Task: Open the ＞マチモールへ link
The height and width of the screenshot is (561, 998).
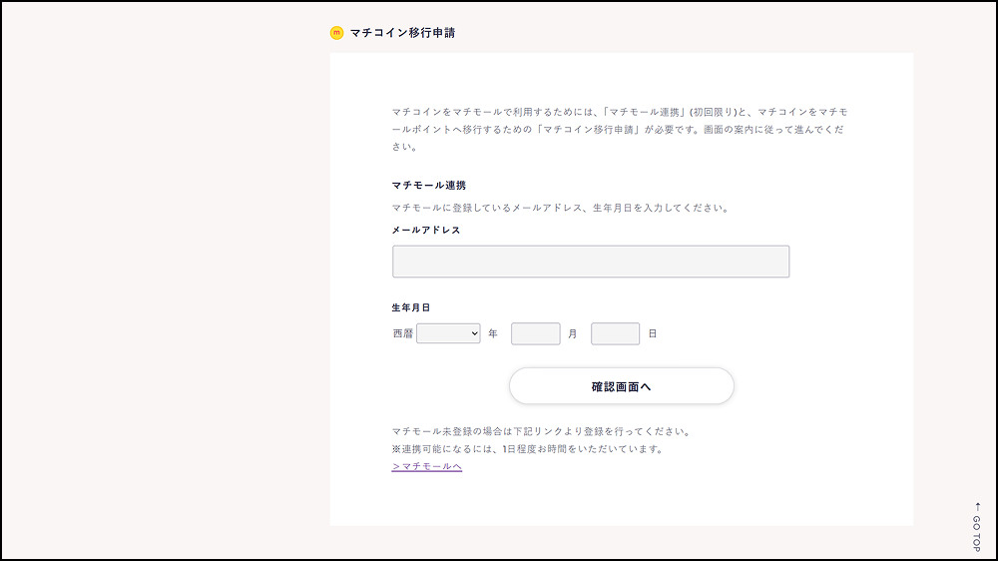Action: pos(426,466)
